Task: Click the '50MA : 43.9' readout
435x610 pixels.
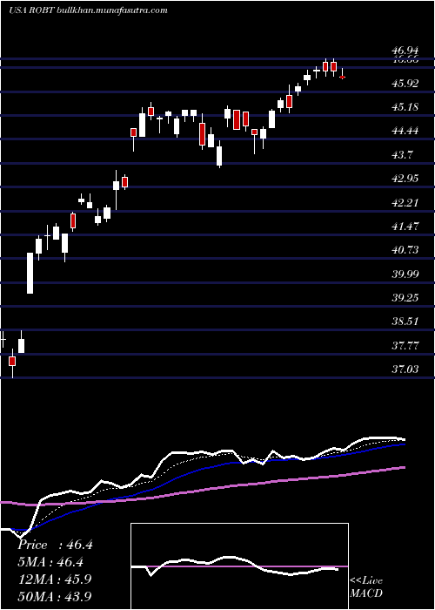Action: coord(55,596)
